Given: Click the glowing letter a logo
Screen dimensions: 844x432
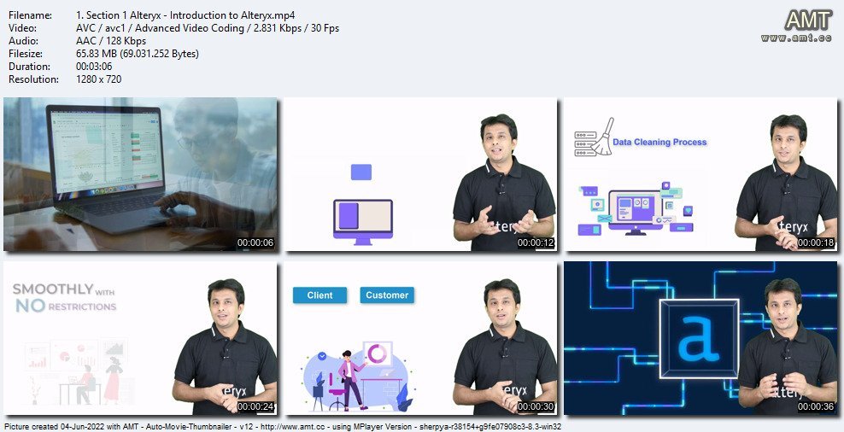Looking at the screenshot, I should coord(699,338).
